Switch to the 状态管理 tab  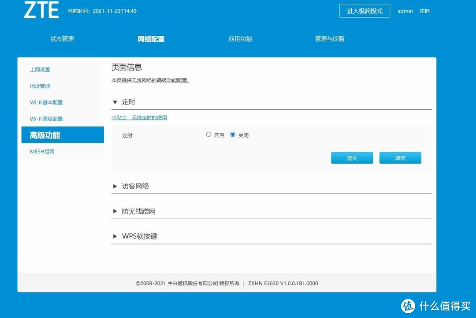[x=62, y=39]
